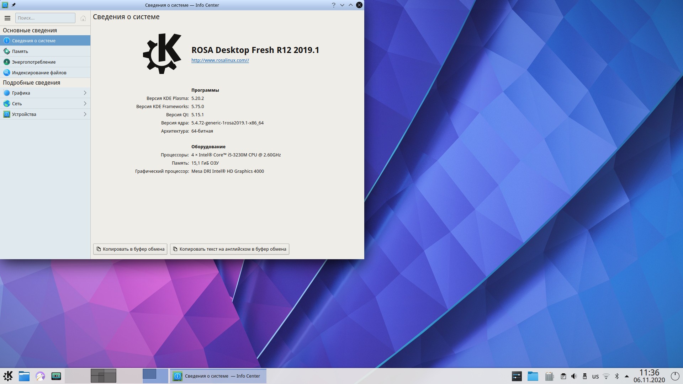Viewport: 683px width, 384px height.
Task: Open Bluetooth tray icon
Action: (x=617, y=376)
